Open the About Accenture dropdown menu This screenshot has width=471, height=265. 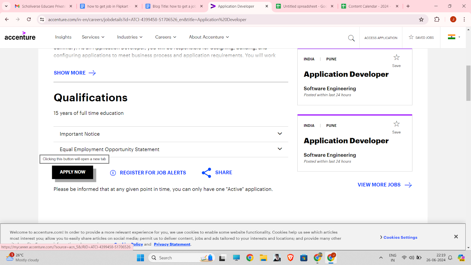[x=209, y=37]
